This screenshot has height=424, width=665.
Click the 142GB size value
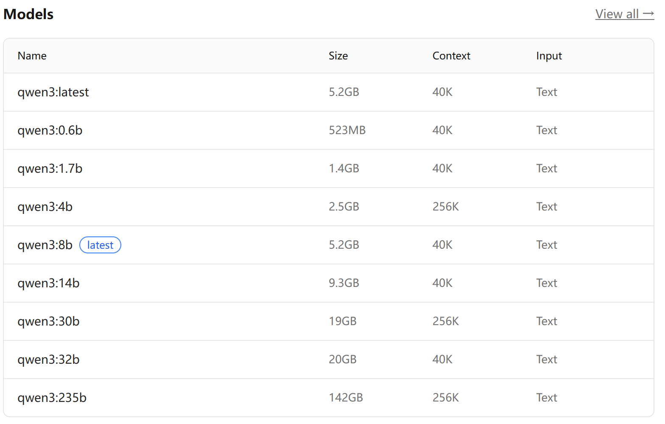click(x=346, y=398)
